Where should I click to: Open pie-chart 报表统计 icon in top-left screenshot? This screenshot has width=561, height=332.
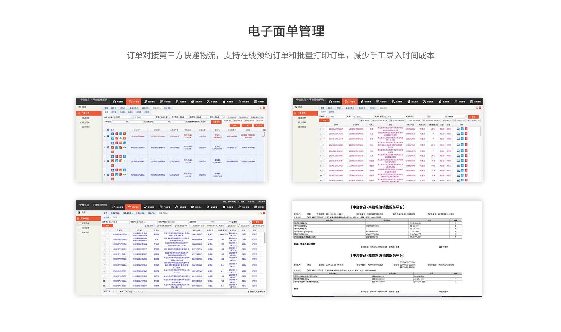coord(193,102)
